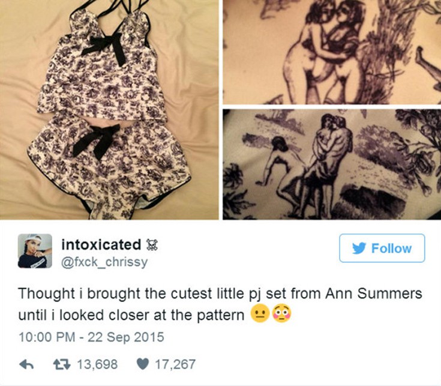Click the Twitter bird icon in Follow
Screen dimensions: 441x386
[x=359, y=249]
